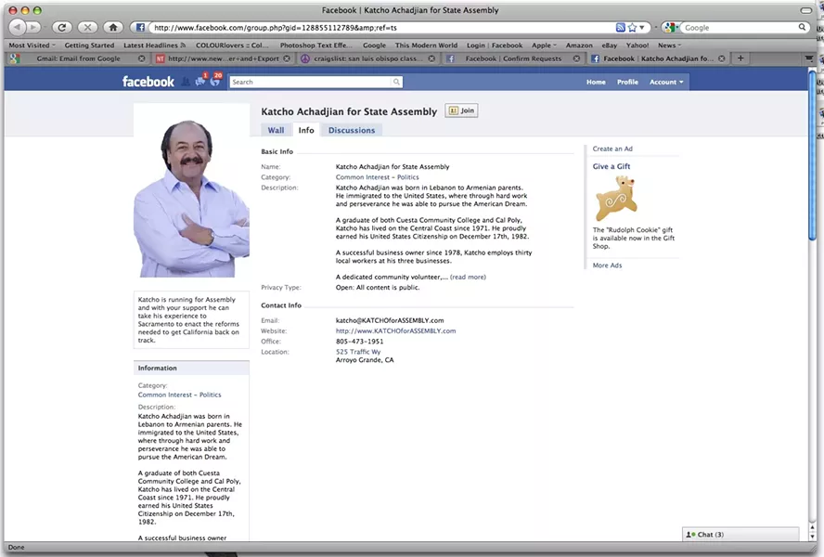Stop loading with the X toolbar button
Image resolution: width=824 pixels, height=557 pixels.
88,27
